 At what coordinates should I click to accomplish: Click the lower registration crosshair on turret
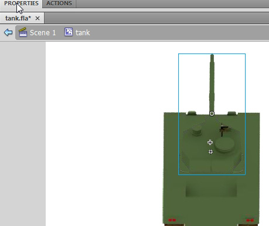[210, 151]
